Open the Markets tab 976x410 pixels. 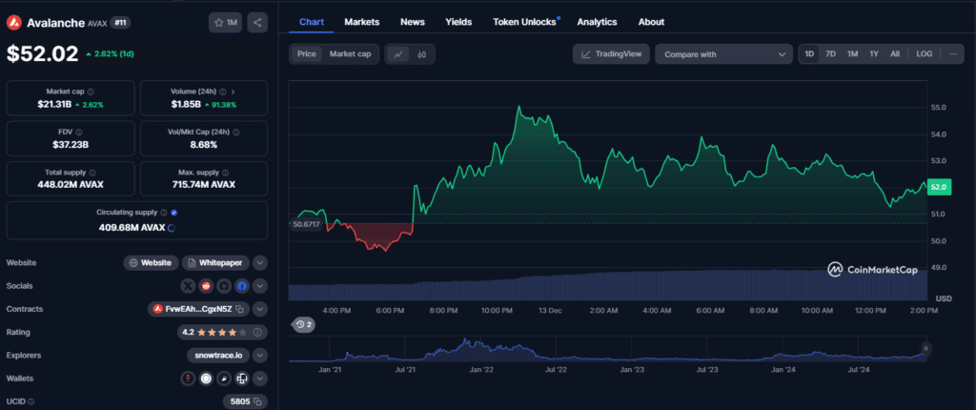pyautogui.click(x=361, y=22)
